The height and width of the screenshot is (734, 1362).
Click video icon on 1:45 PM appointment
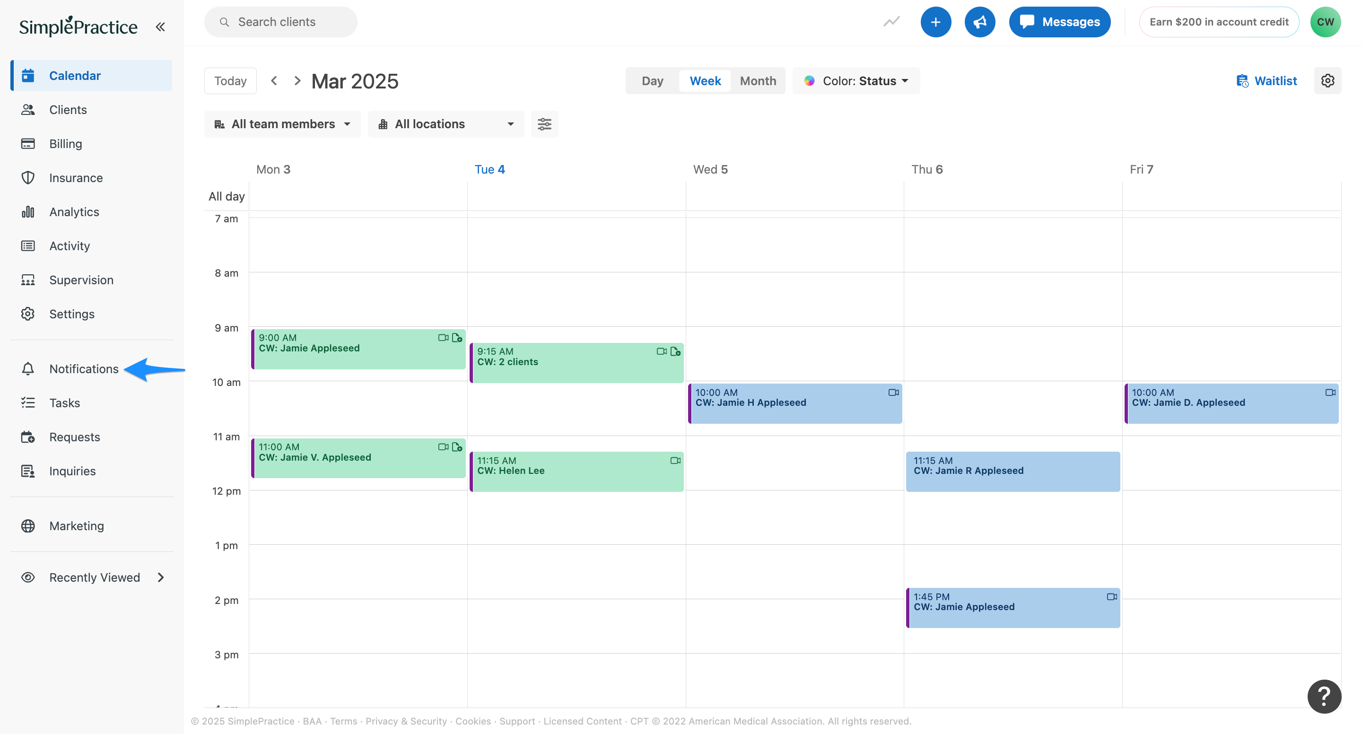click(x=1112, y=596)
